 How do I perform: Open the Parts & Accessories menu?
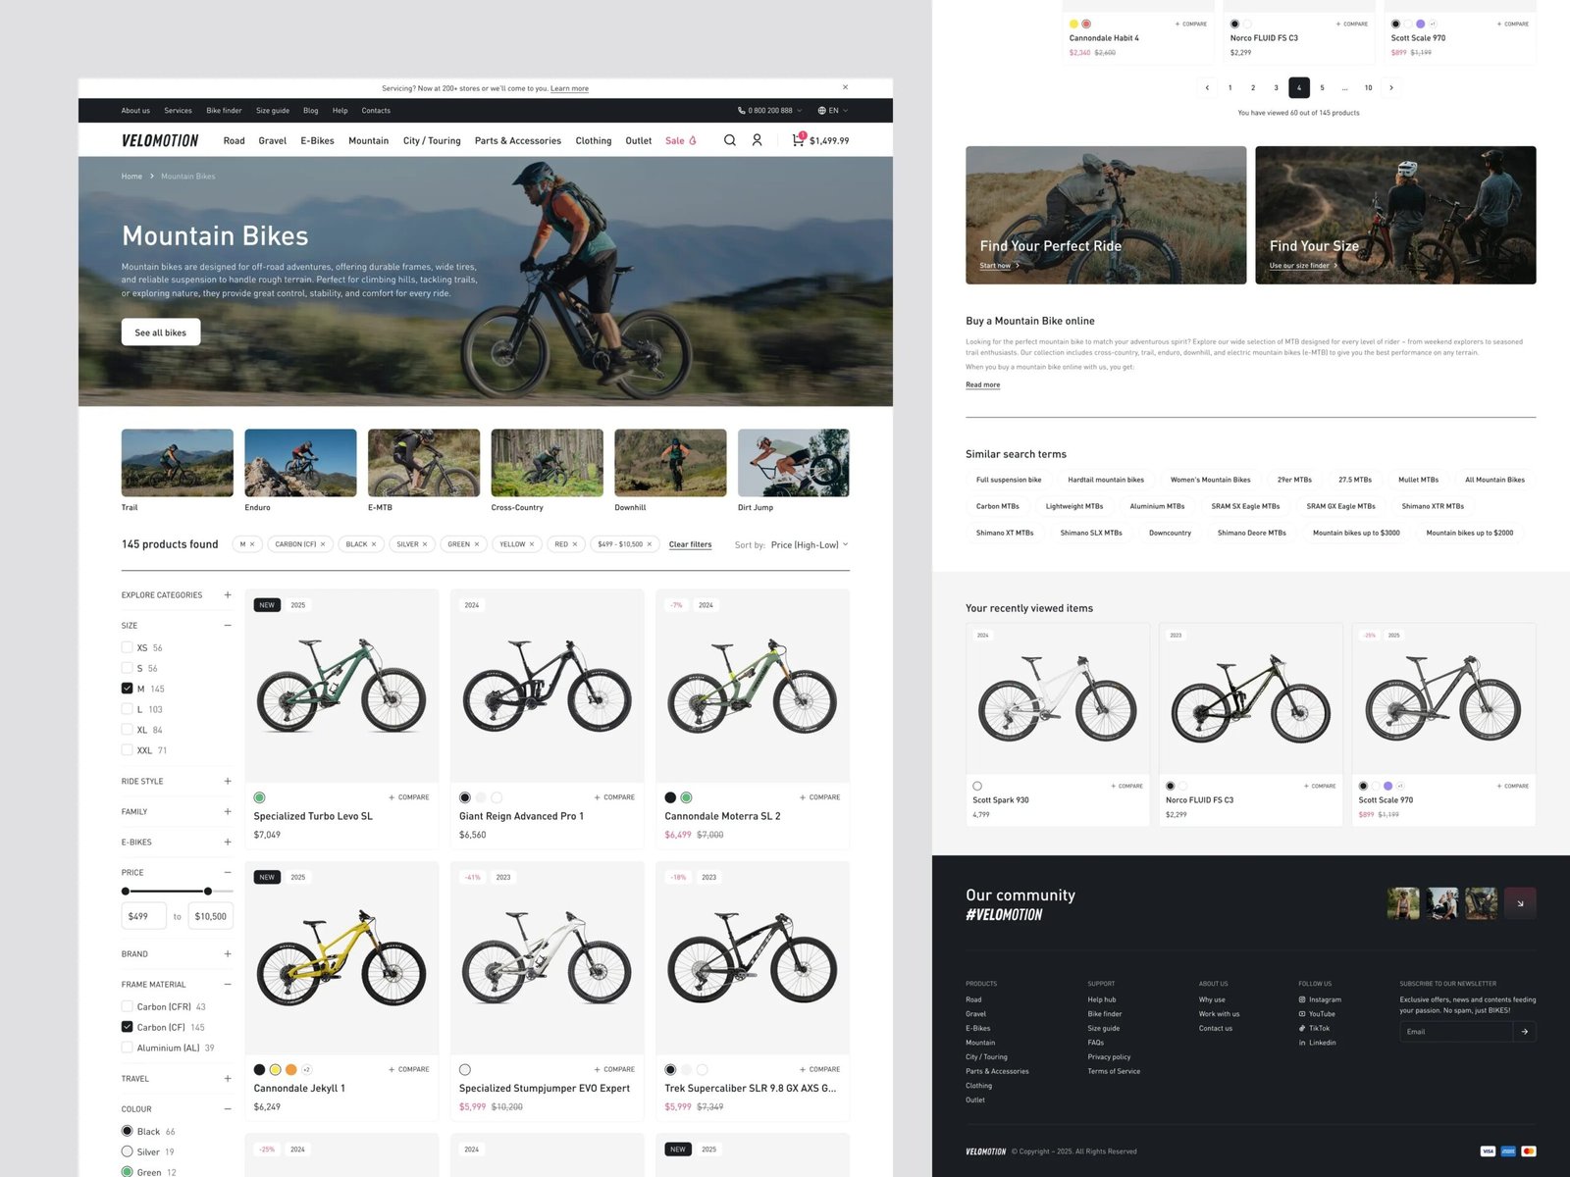click(517, 140)
